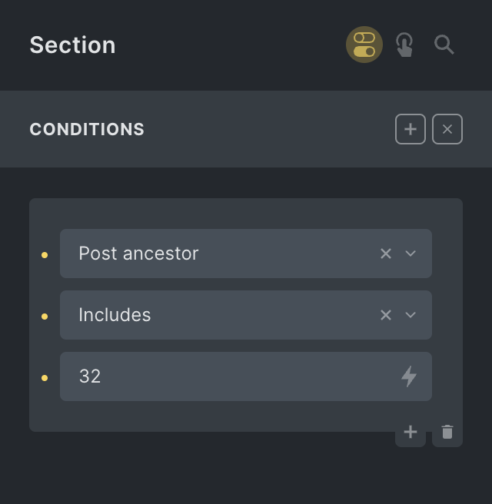Toggle the element conditions icon
The image size is (492, 504).
[364, 45]
